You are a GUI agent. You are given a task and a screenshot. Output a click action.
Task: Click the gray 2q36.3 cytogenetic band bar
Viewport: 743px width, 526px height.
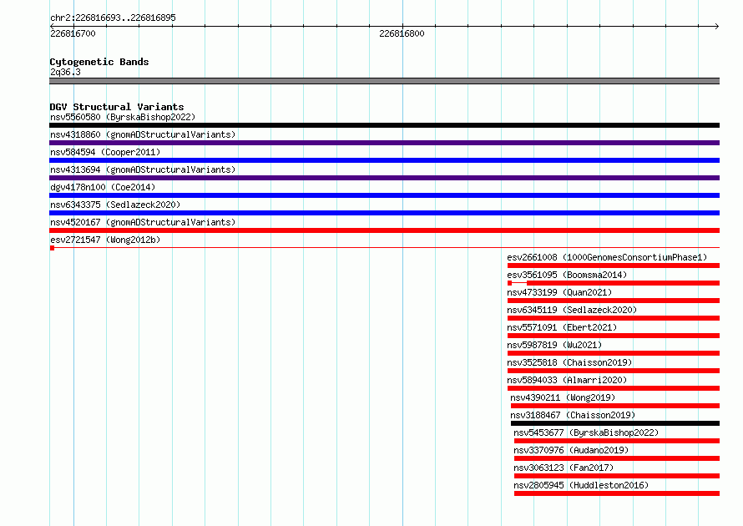(384, 81)
